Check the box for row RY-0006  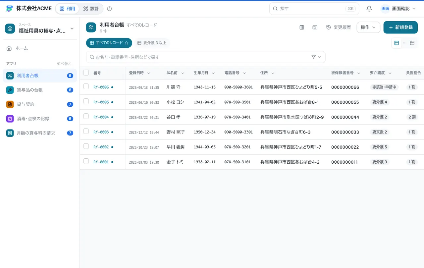point(86,86)
